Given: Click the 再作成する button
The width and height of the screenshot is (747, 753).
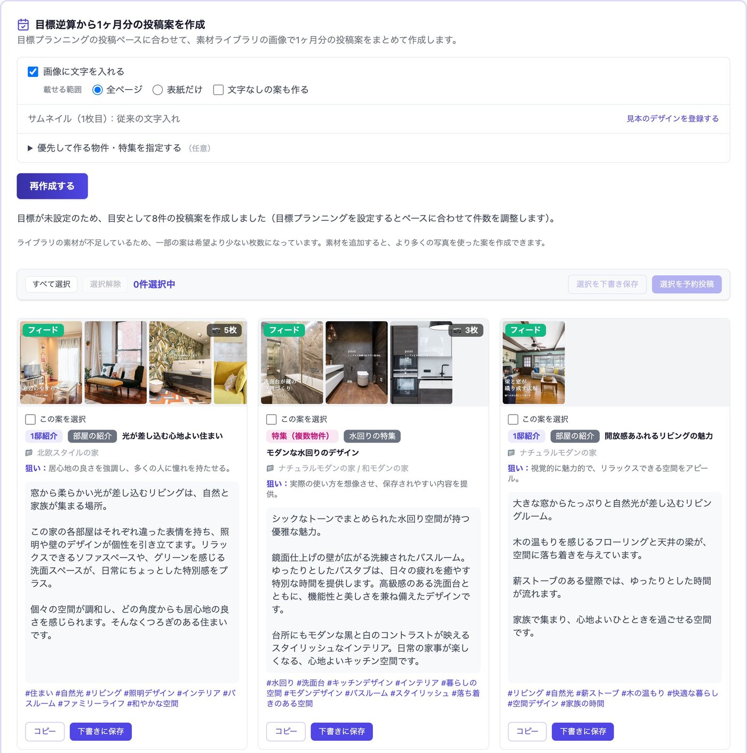Looking at the screenshot, I should click(52, 186).
